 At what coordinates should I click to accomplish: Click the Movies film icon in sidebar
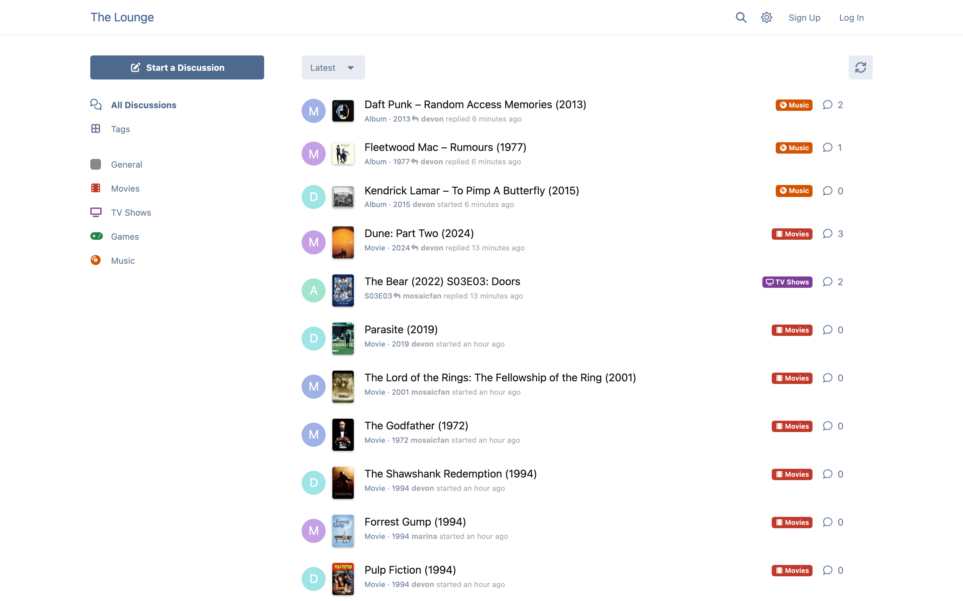[x=96, y=188]
